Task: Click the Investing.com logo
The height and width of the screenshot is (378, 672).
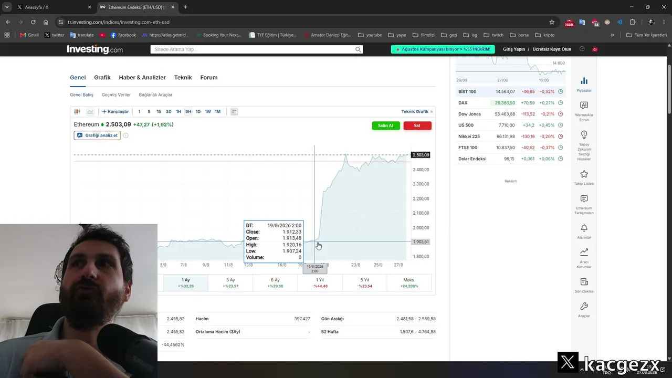Action: (x=95, y=49)
